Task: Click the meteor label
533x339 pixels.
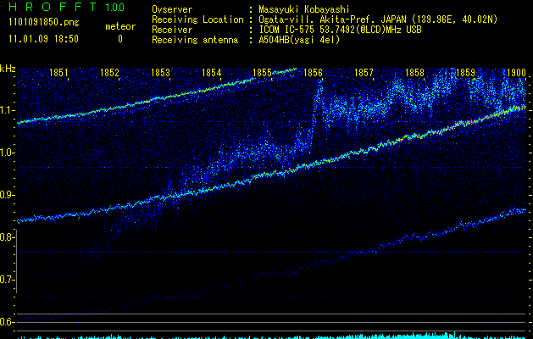Action: coord(120,26)
